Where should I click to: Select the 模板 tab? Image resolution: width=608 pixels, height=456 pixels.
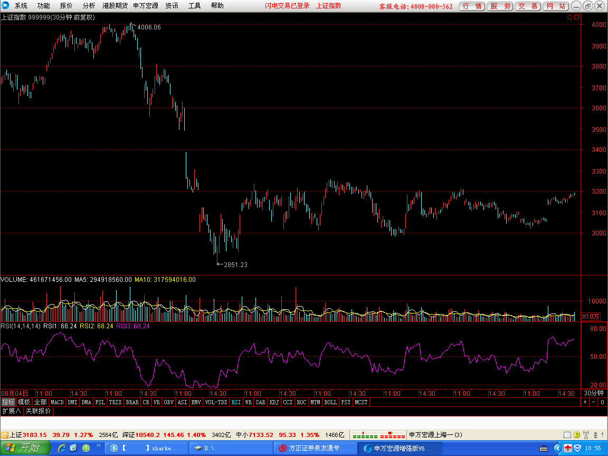pyautogui.click(x=24, y=402)
